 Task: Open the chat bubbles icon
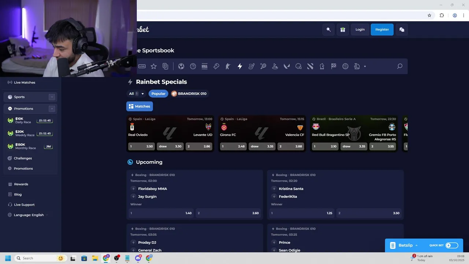pos(402,30)
